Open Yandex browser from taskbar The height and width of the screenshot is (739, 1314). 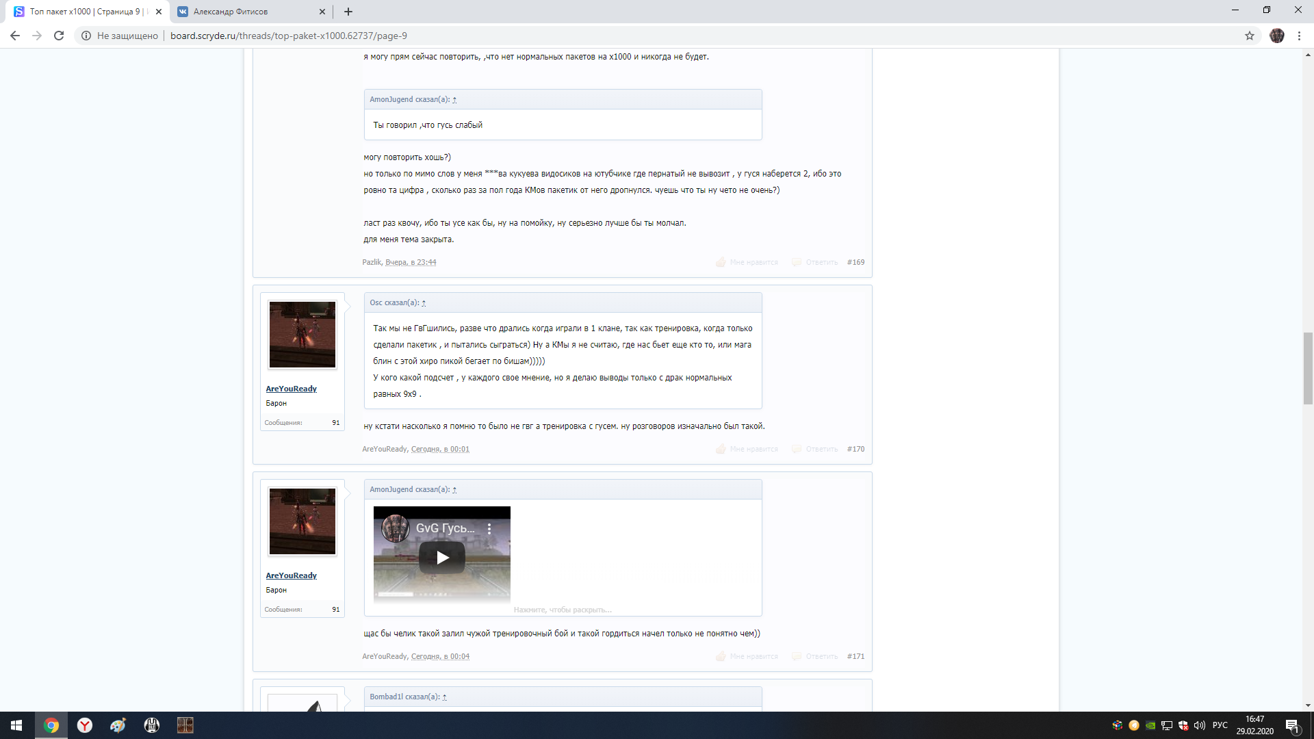click(85, 725)
